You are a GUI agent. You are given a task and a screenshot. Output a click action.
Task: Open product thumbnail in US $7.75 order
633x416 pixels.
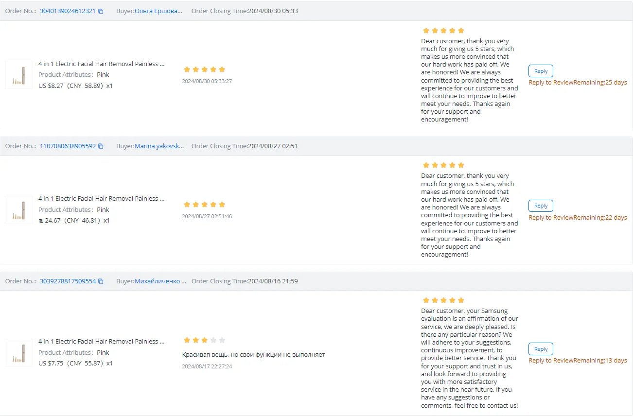(x=19, y=353)
